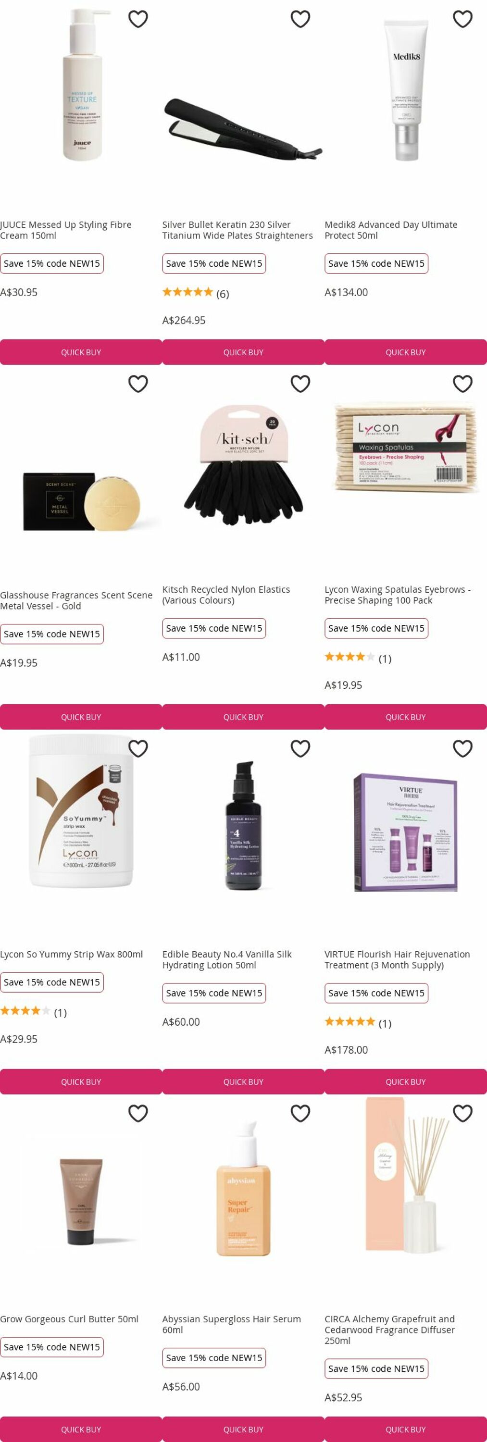Quick buy the Silver Bullet Keratin straightener

coord(243,352)
